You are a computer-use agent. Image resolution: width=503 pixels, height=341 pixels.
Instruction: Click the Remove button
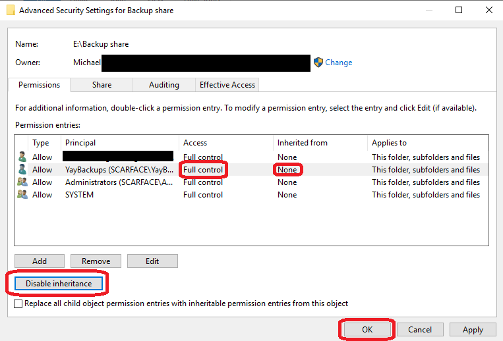96,261
